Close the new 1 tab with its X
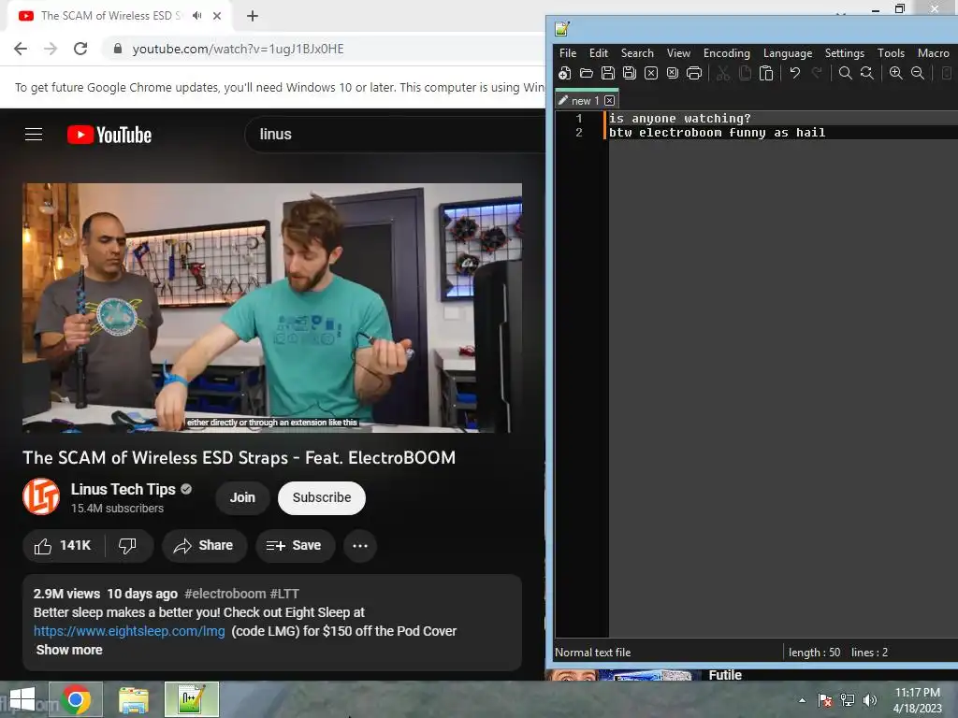This screenshot has width=958, height=718. coord(609,100)
